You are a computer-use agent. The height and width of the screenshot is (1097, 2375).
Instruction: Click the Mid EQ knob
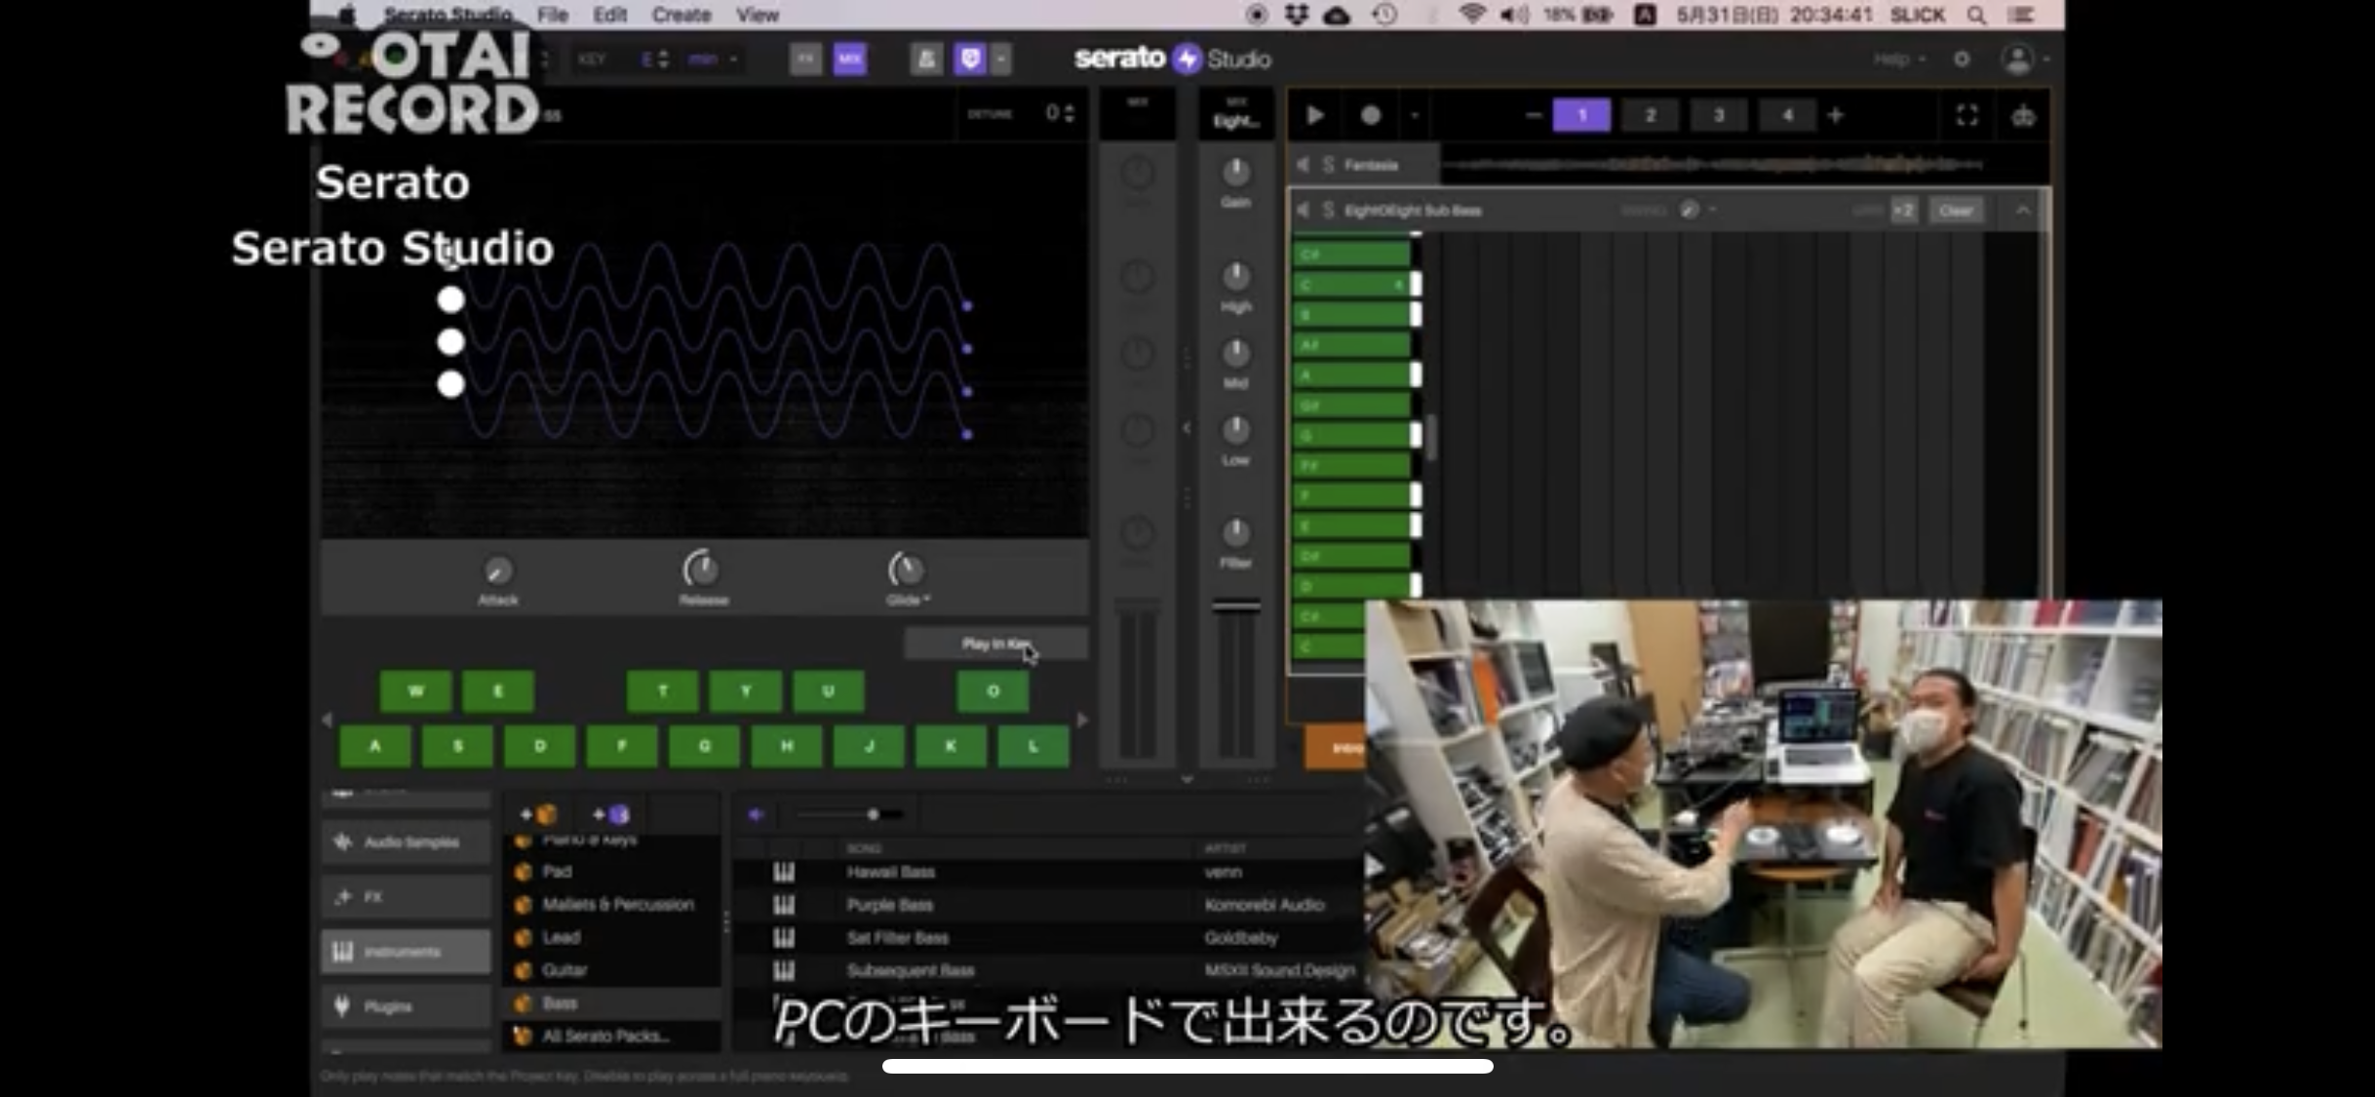[x=1236, y=353]
